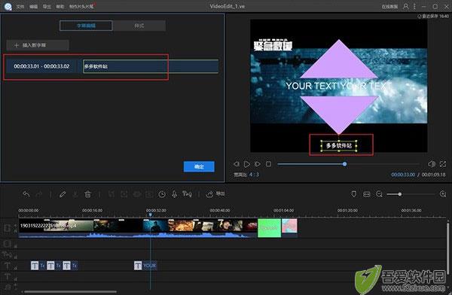Toggle the preview volume speaker icon
Image resolution: width=452 pixels, height=295 pixels.
tap(432, 164)
